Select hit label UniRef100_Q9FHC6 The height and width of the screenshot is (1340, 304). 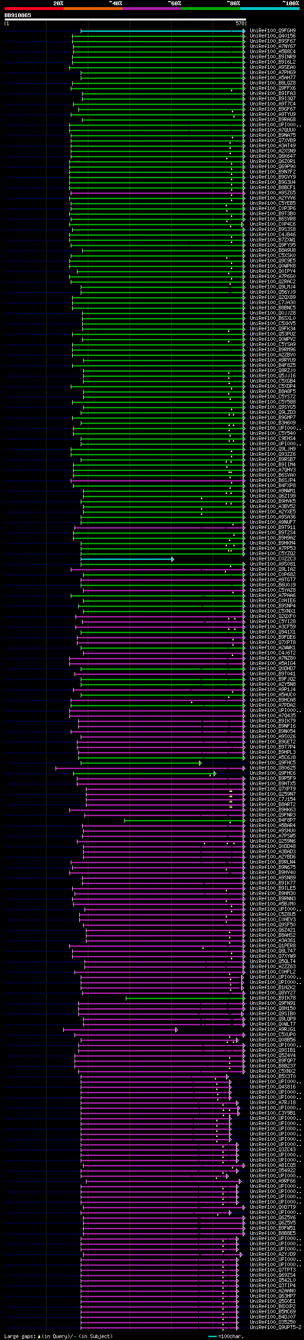click(x=273, y=773)
